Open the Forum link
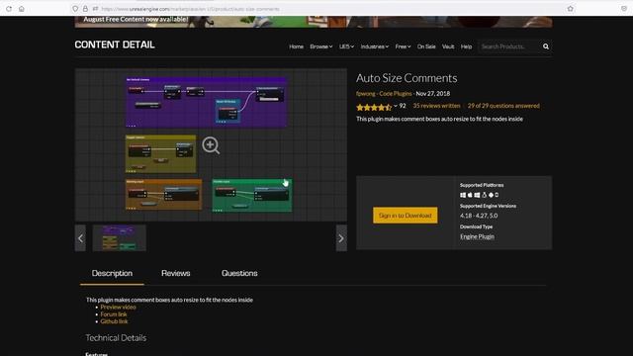Screen dimensions: 633x356 pyautogui.click(x=114, y=314)
